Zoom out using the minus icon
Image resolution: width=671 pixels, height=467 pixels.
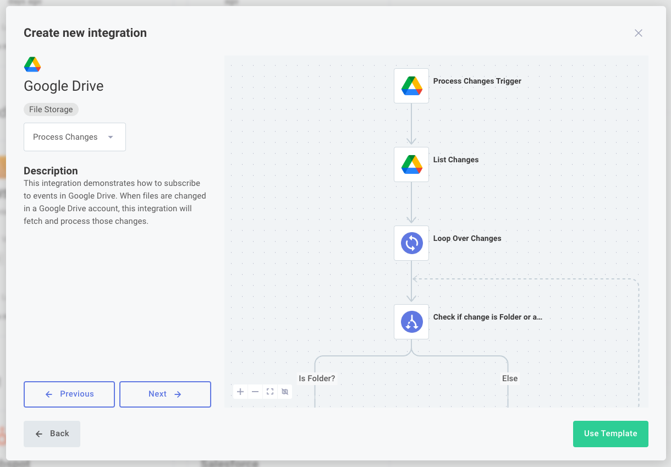(255, 392)
